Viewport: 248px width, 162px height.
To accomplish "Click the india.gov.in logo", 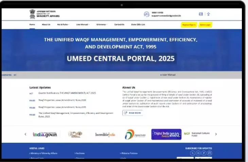I will [45, 135].
